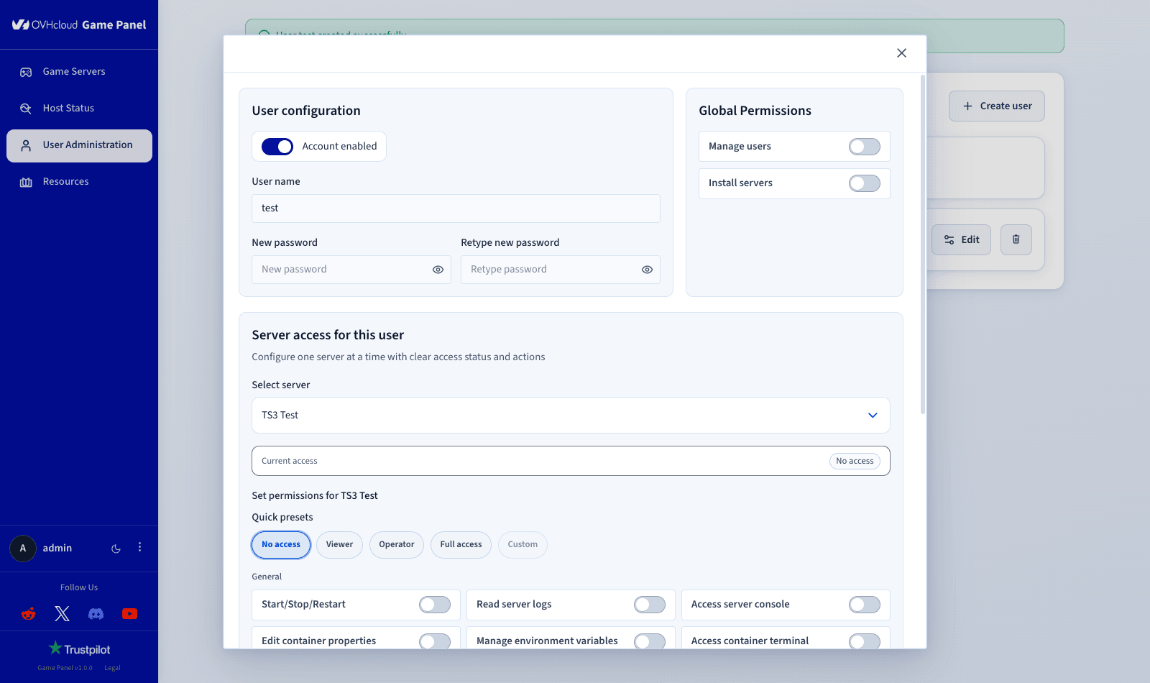Disable the Account enabled switch
Image resolution: width=1150 pixels, height=683 pixels.
[277, 147]
